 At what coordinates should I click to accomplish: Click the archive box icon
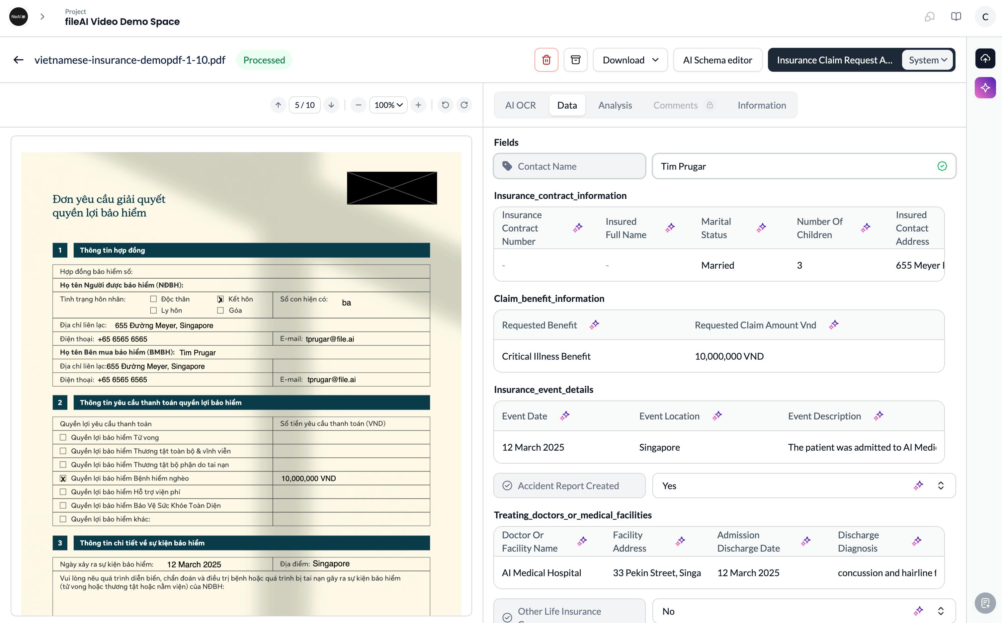pyautogui.click(x=575, y=60)
